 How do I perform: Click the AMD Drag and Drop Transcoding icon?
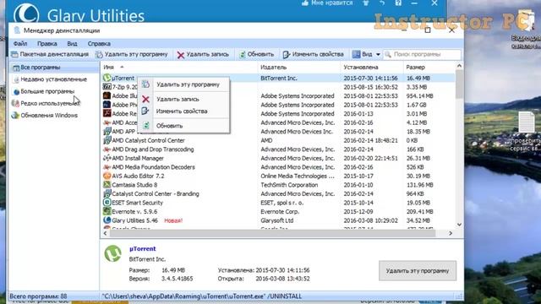pyautogui.click(x=107, y=149)
